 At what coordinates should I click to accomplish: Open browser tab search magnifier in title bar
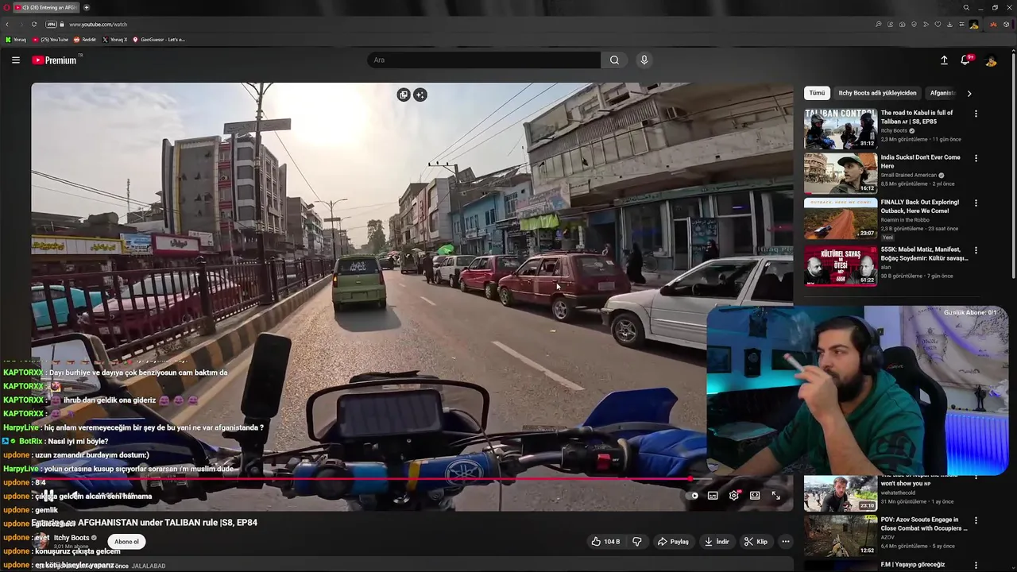[x=966, y=7]
